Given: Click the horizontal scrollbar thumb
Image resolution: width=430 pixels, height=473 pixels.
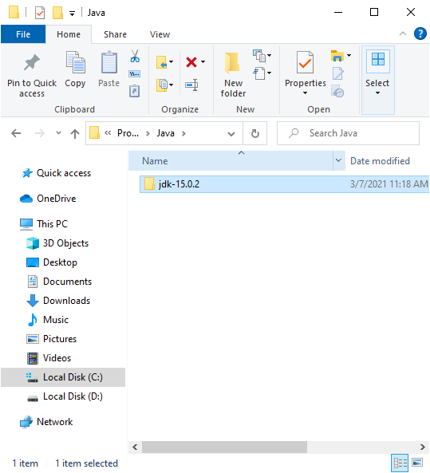Looking at the screenshot, I should point(224,447).
